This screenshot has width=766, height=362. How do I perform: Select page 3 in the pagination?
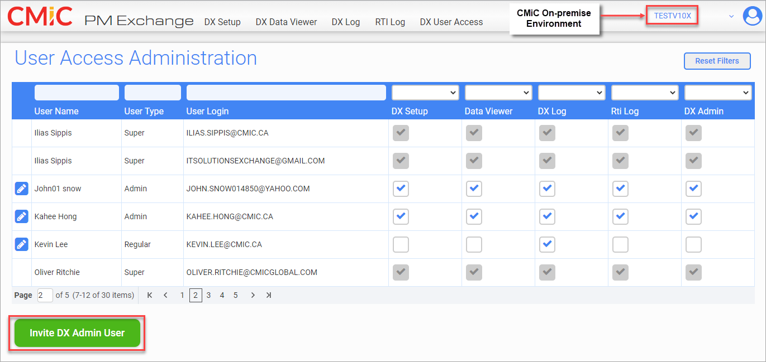[x=208, y=295]
